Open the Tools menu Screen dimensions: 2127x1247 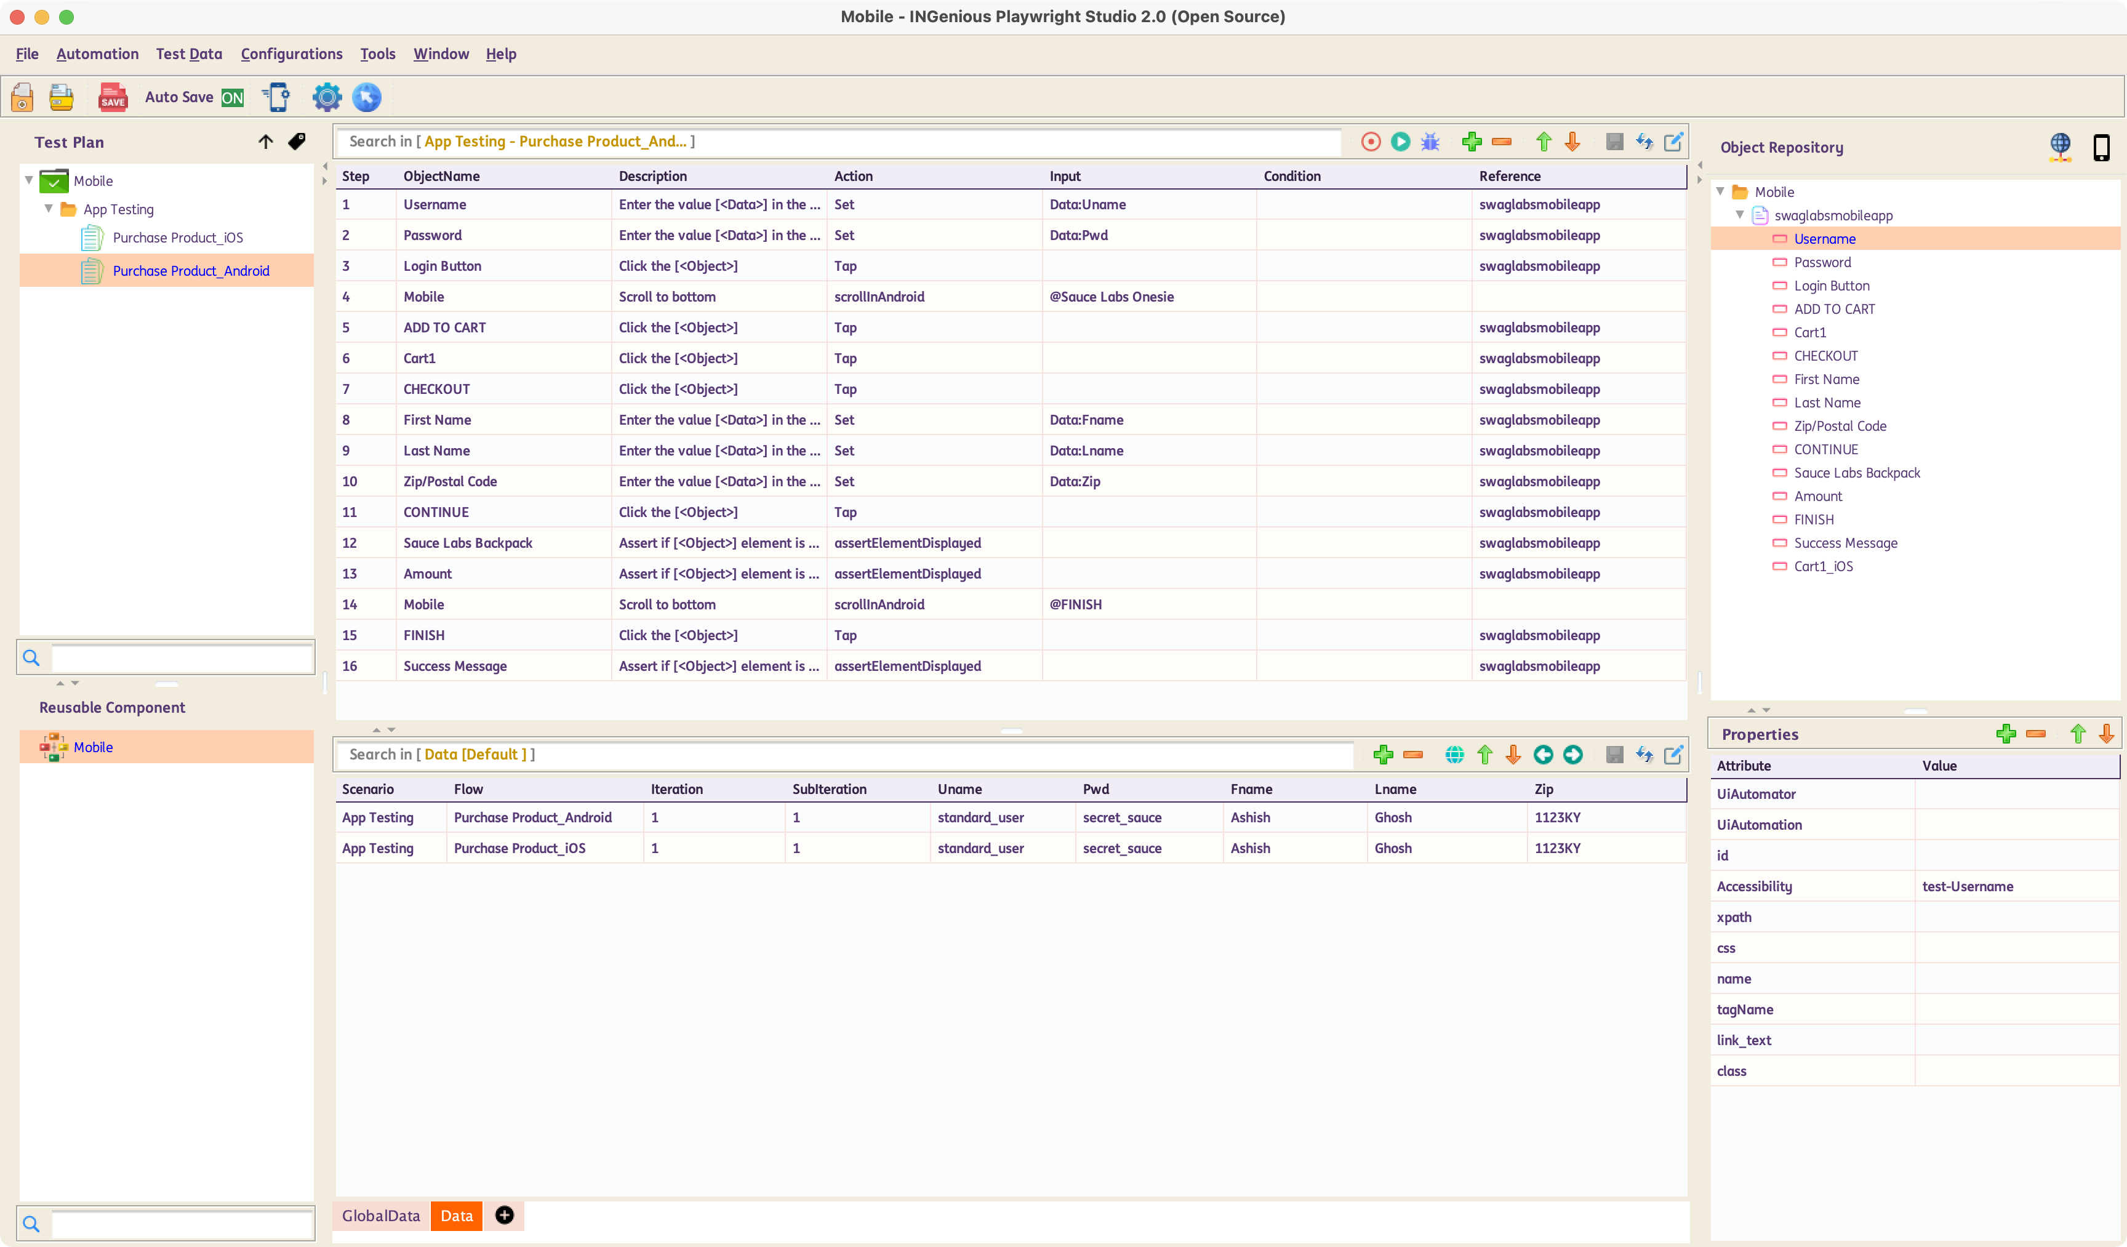point(377,54)
